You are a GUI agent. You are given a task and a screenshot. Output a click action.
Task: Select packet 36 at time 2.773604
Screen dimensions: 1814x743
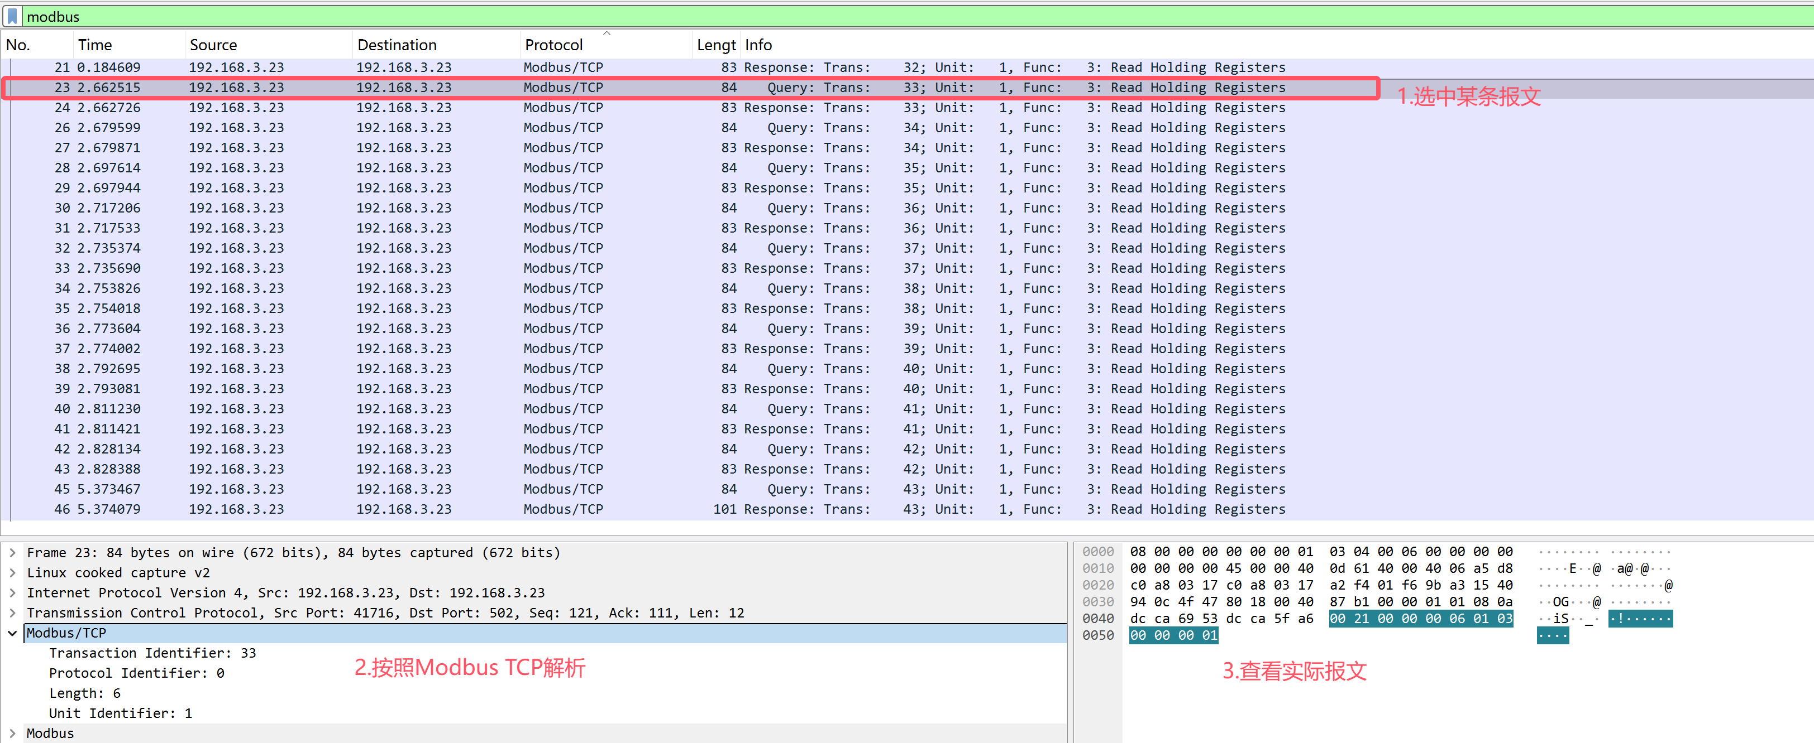[x=907, y=329]
